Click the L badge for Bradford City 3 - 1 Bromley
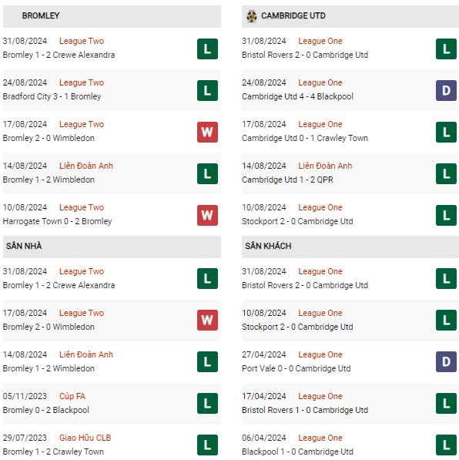 click(207, 90)
